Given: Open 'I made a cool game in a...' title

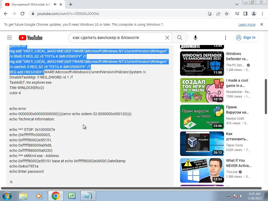Looking at the screenshot, I should click(x=237, y=83).
